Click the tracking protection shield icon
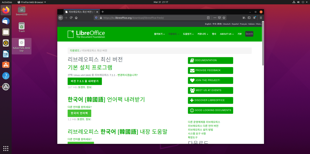This screenshot has width=310, height=154. coord(97,18)
